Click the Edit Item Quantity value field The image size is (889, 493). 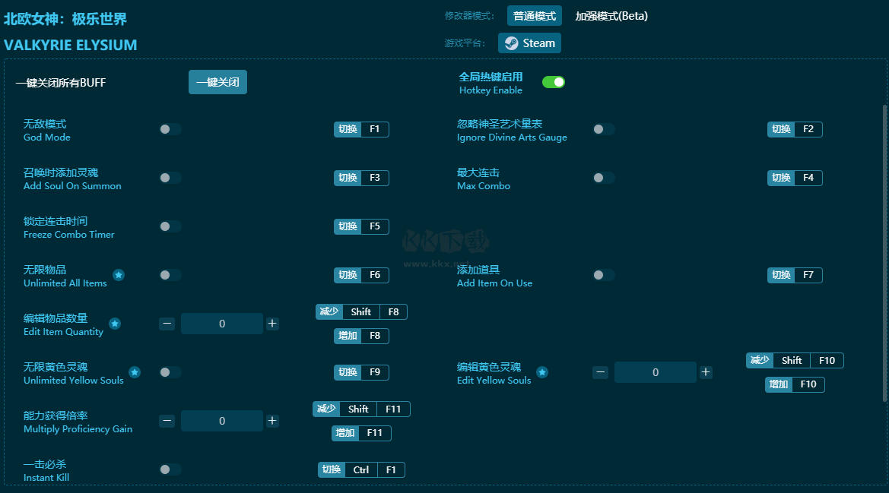(x=222, y=324)
